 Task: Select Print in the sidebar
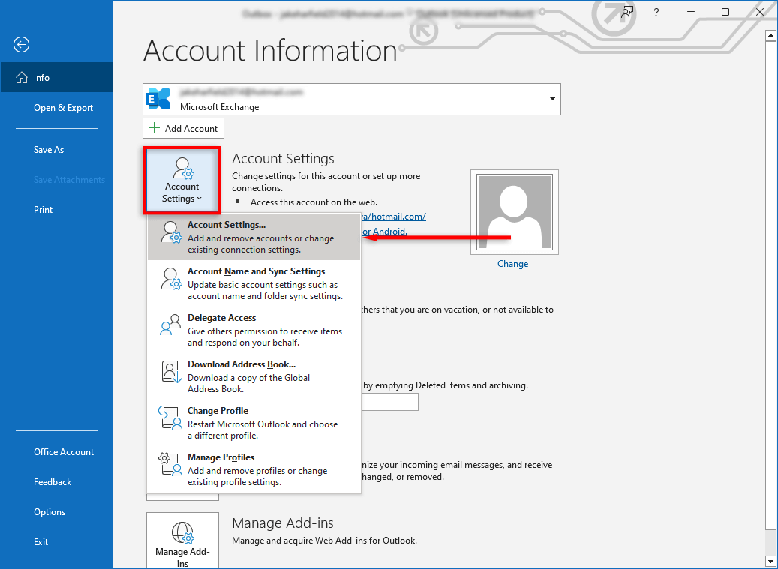tap(43, 210)
